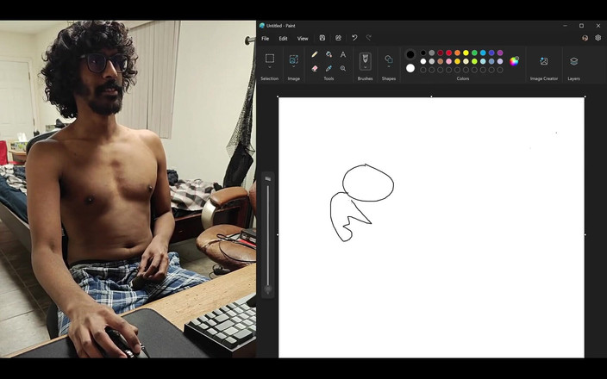Toggle the Layers panel

click(x=573, y=61)
